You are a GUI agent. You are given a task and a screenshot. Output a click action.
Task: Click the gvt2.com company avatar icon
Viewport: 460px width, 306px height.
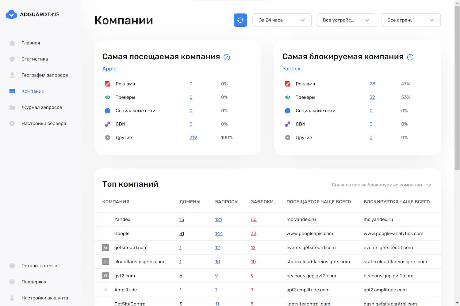(x=105, y=276)
